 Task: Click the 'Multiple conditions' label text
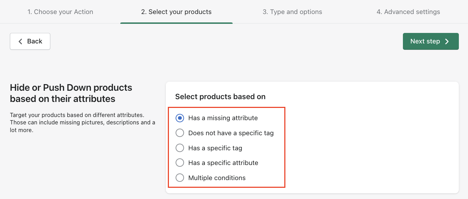click(x=217, y=178)
